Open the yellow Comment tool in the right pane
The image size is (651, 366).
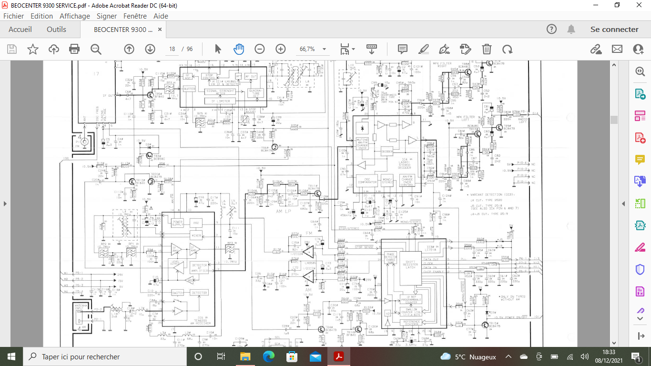pyautogui.click(x=640, y=159)
